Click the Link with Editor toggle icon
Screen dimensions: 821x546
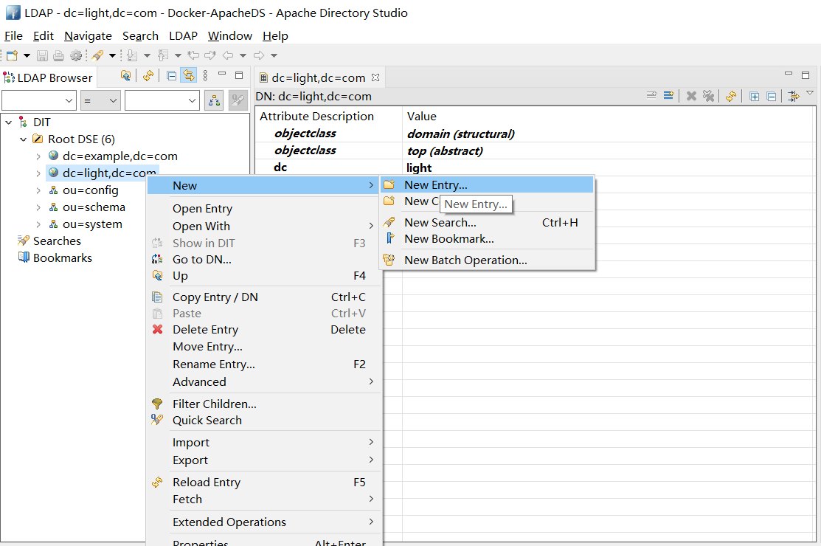189,76
